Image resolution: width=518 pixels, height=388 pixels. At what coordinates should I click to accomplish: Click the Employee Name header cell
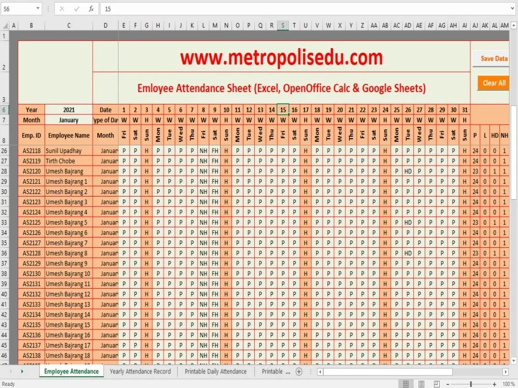69,135
